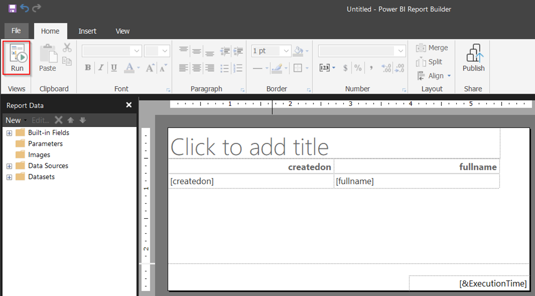Paste from the clipboard
535x296 pixels.
48,58
